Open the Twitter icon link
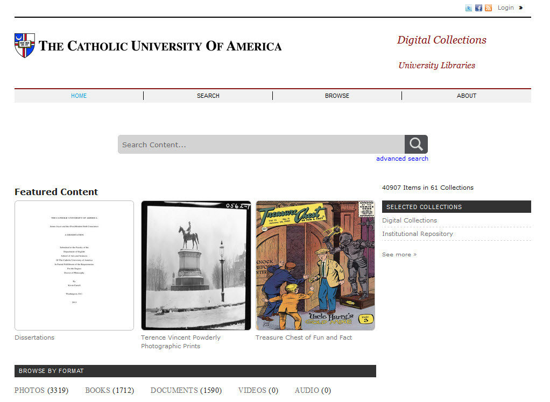The width and height of the screenshot is (550, 402). pos(469,8)
